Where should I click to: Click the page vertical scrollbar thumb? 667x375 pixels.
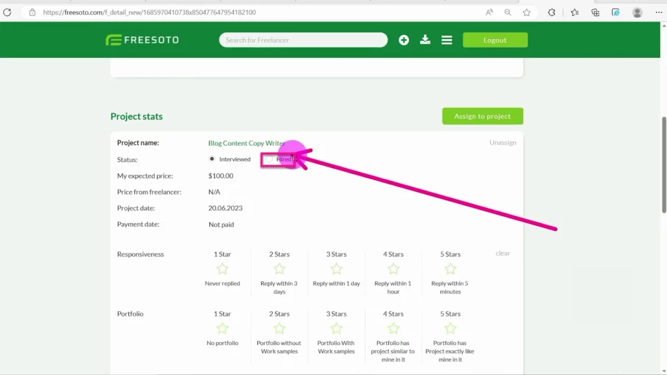pos(664,165)
